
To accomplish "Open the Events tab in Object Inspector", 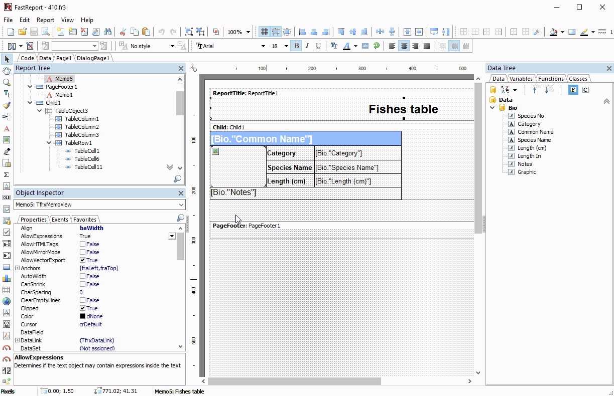I will tap(60, 220).
